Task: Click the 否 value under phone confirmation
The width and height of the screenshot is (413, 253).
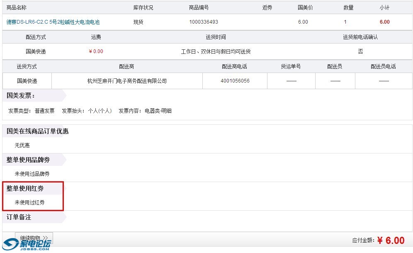Action: point(360,52)
